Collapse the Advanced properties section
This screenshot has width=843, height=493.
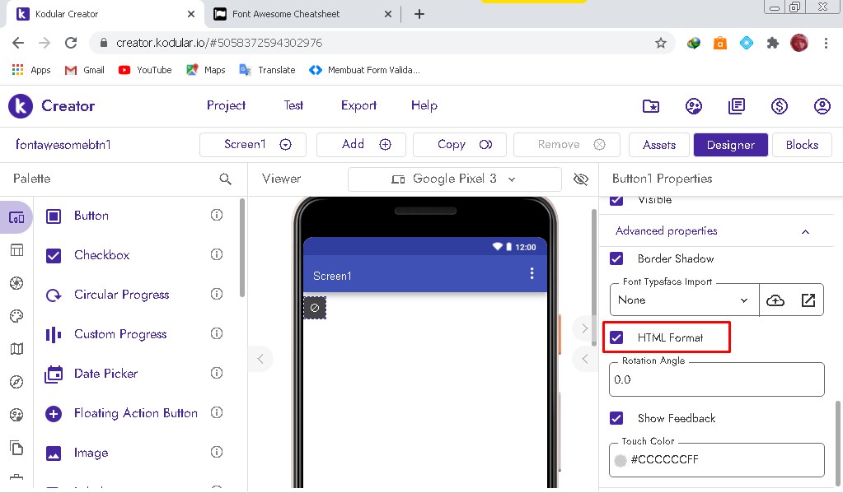[805, 232]
